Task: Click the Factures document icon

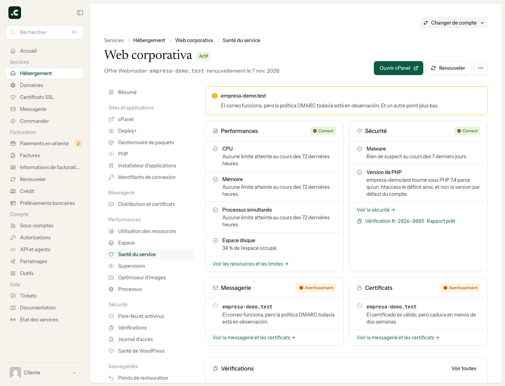Action: [x=13, y=155]
